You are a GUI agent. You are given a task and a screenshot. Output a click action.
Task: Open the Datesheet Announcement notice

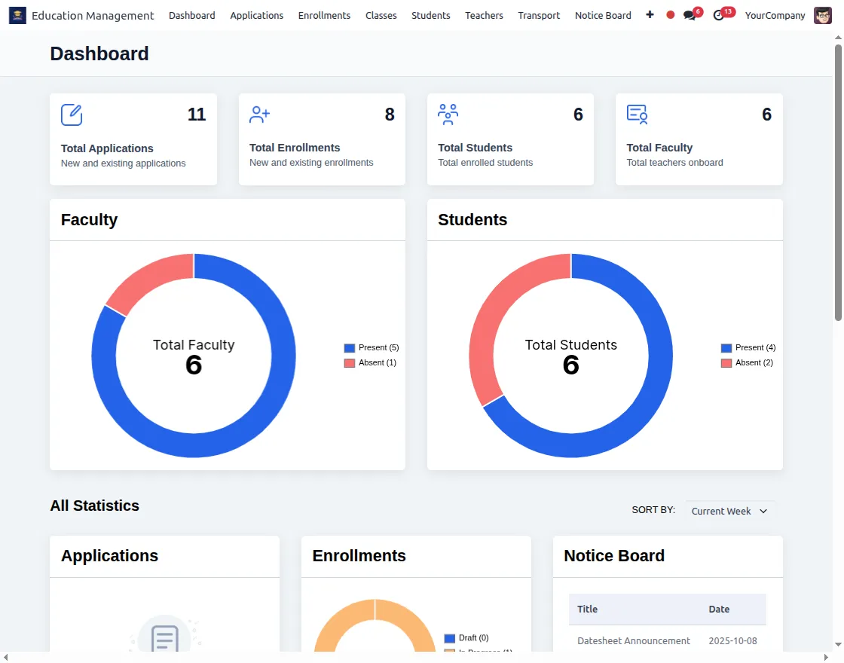633,641
